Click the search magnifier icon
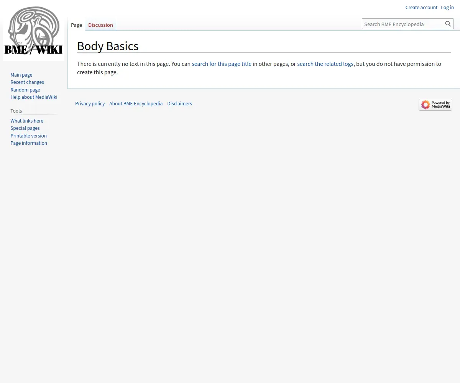Screen dimensions: 460x383 point(448,24)
